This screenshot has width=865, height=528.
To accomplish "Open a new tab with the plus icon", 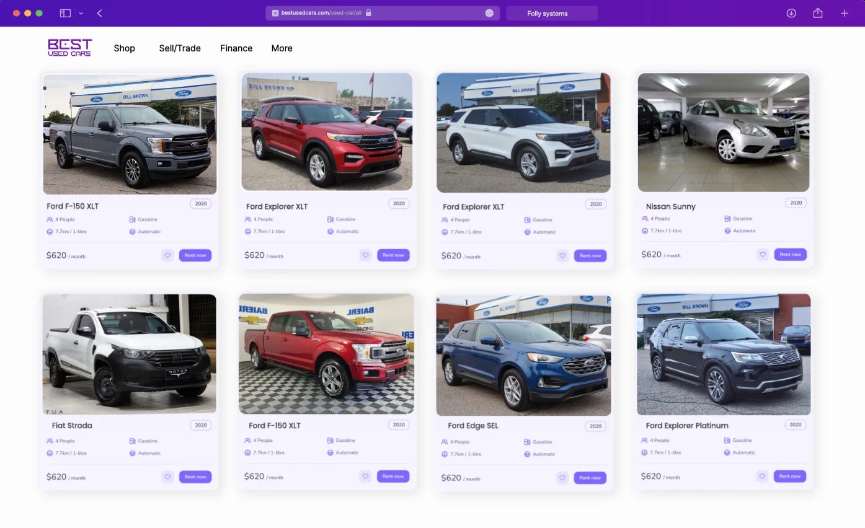I will point(845,12).
